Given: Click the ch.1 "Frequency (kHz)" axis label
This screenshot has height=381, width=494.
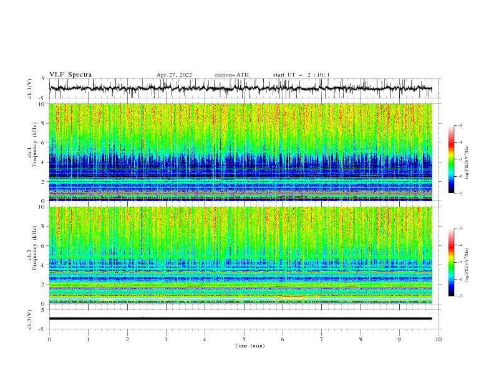Looking at the screenshot, I should click(35, 145).
